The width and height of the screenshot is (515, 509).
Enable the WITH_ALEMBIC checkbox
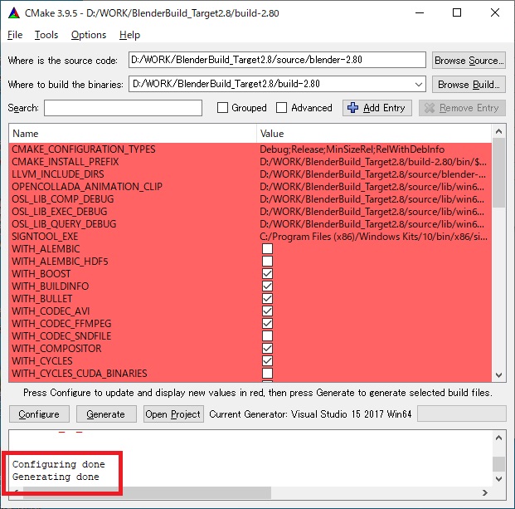267,248
